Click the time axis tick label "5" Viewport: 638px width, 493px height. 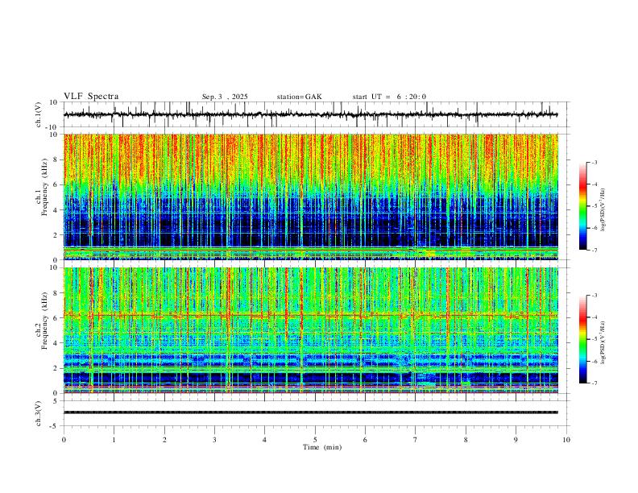point(315,440)
